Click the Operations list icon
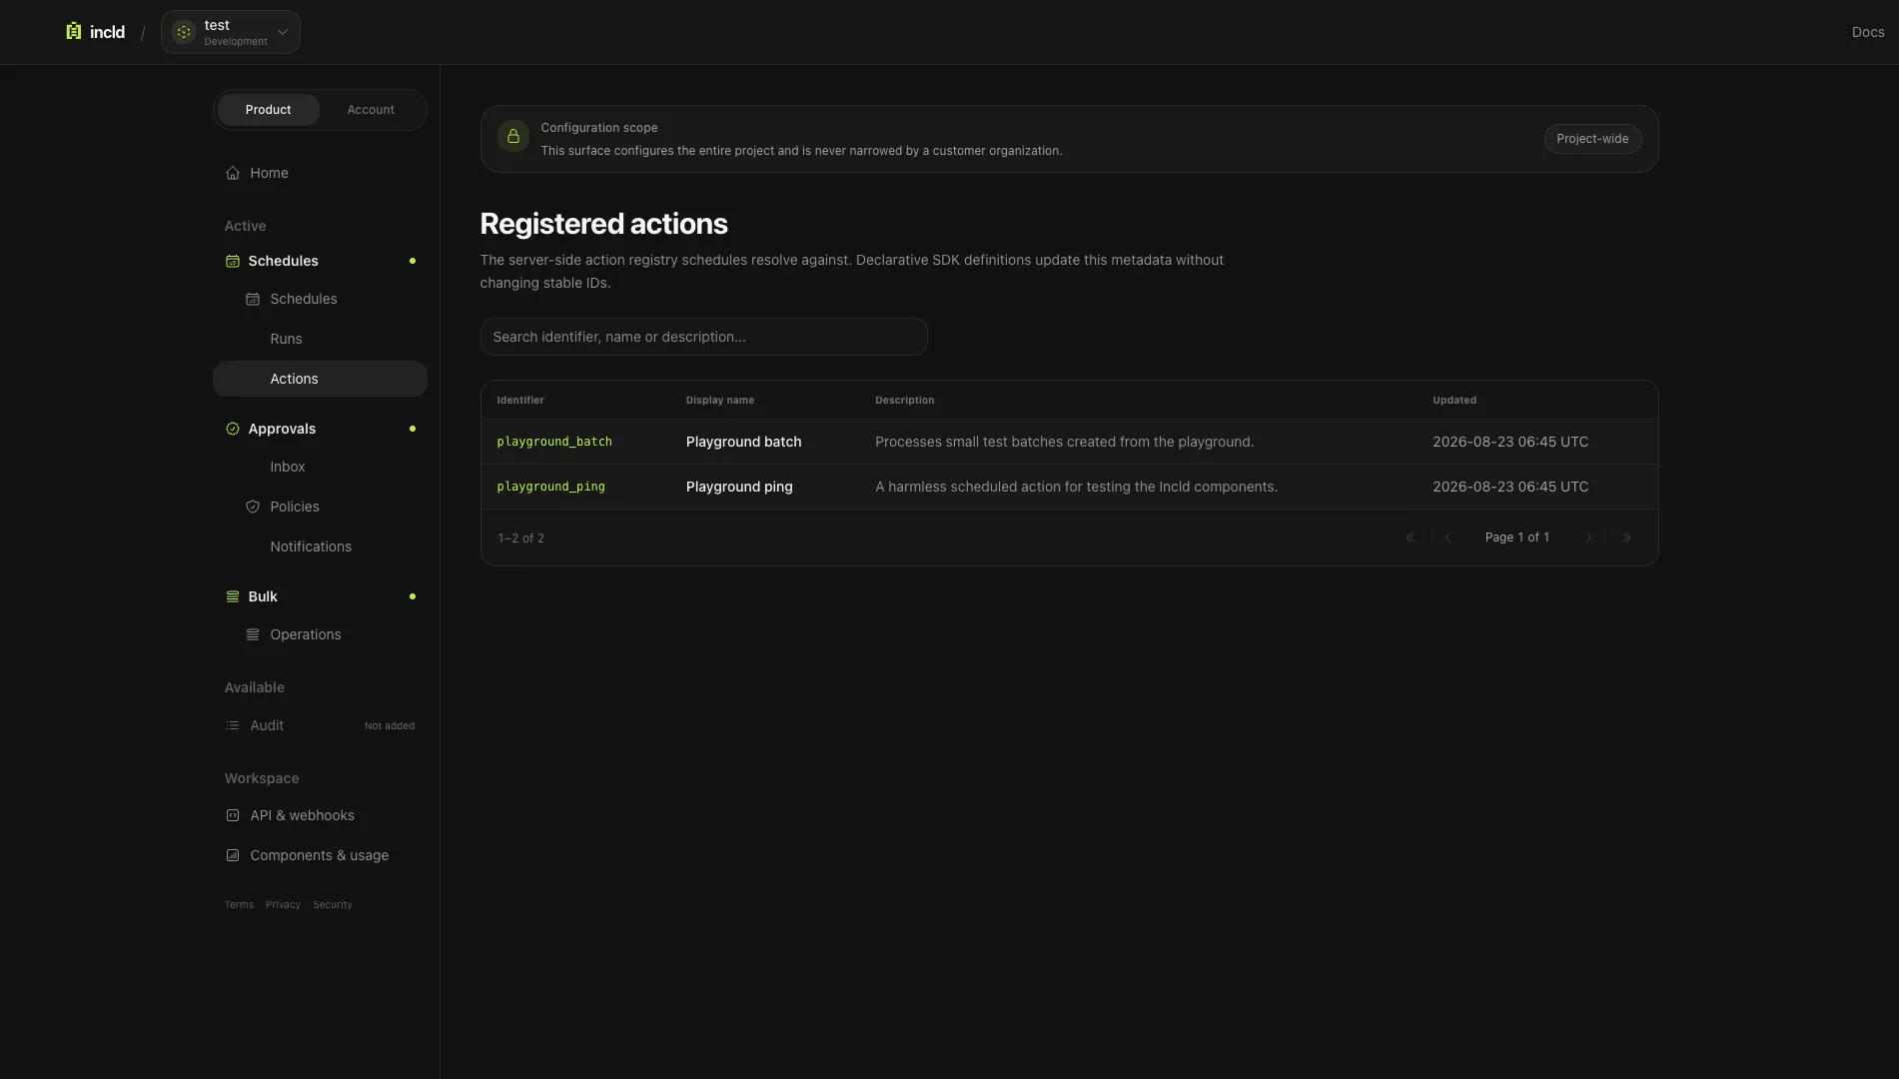 pyautogui.click(x=253, y=634)
